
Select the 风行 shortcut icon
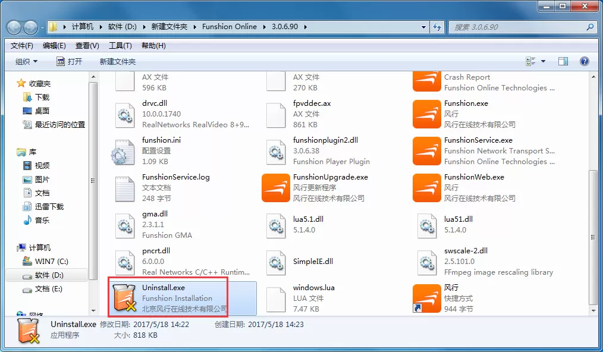[426, 298]
